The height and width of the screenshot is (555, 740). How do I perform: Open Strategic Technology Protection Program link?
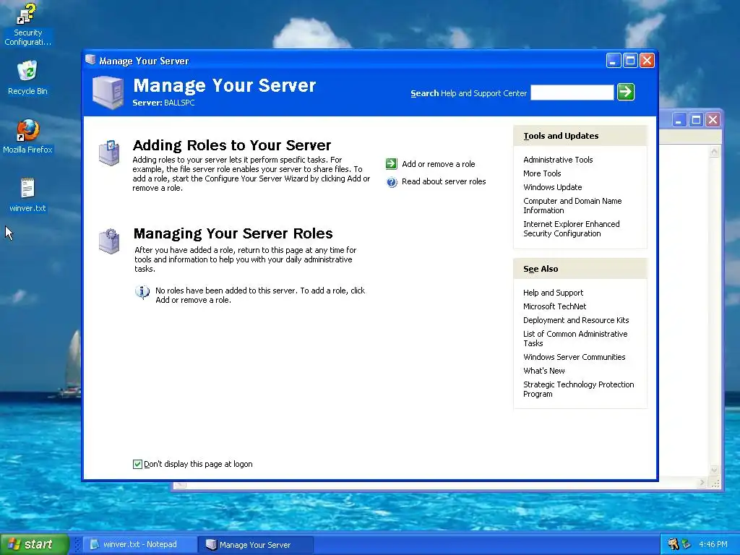(579, 390)
